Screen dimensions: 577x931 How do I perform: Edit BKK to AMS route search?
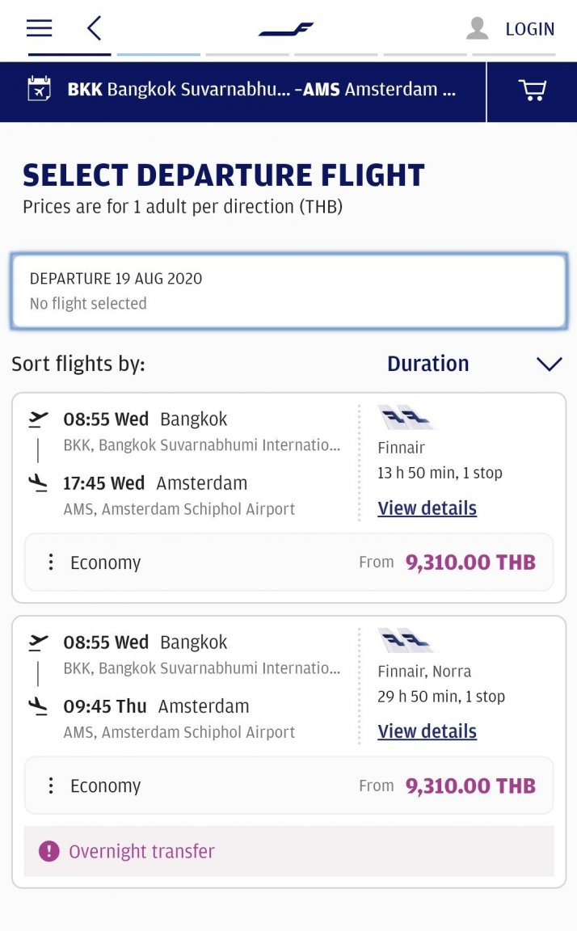pyautogui.click(x=261, y=90)
